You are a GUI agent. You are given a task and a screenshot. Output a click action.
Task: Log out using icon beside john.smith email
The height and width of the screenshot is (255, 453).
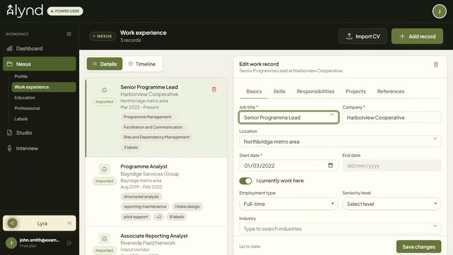(x=69, y=243)
